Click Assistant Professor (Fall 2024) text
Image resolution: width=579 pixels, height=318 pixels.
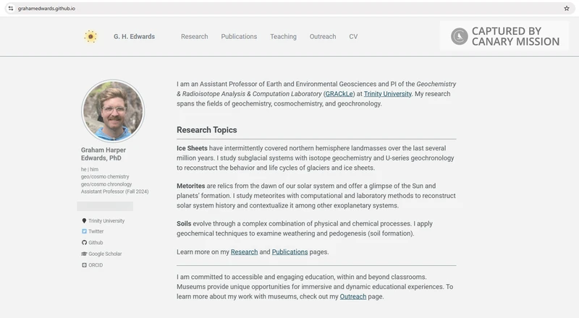point(115,192)
